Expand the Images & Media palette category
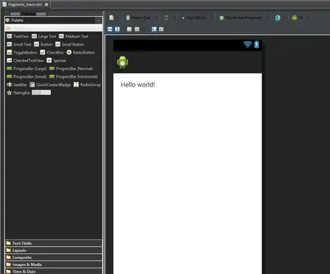 coord(53,265)
